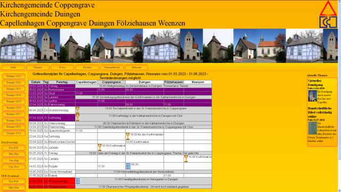Click the Christi Himmelfahrt feast-day cell
The width and height of the screenshot is (341, 192).
[x=62, y=172]
